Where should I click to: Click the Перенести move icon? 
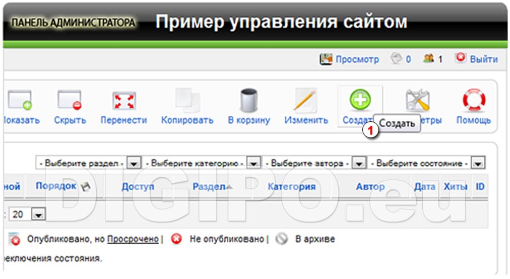[123, 100]
